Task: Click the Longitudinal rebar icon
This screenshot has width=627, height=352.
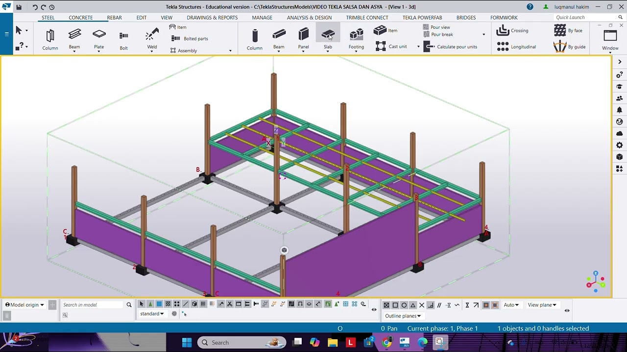Action: coord(503,46)
